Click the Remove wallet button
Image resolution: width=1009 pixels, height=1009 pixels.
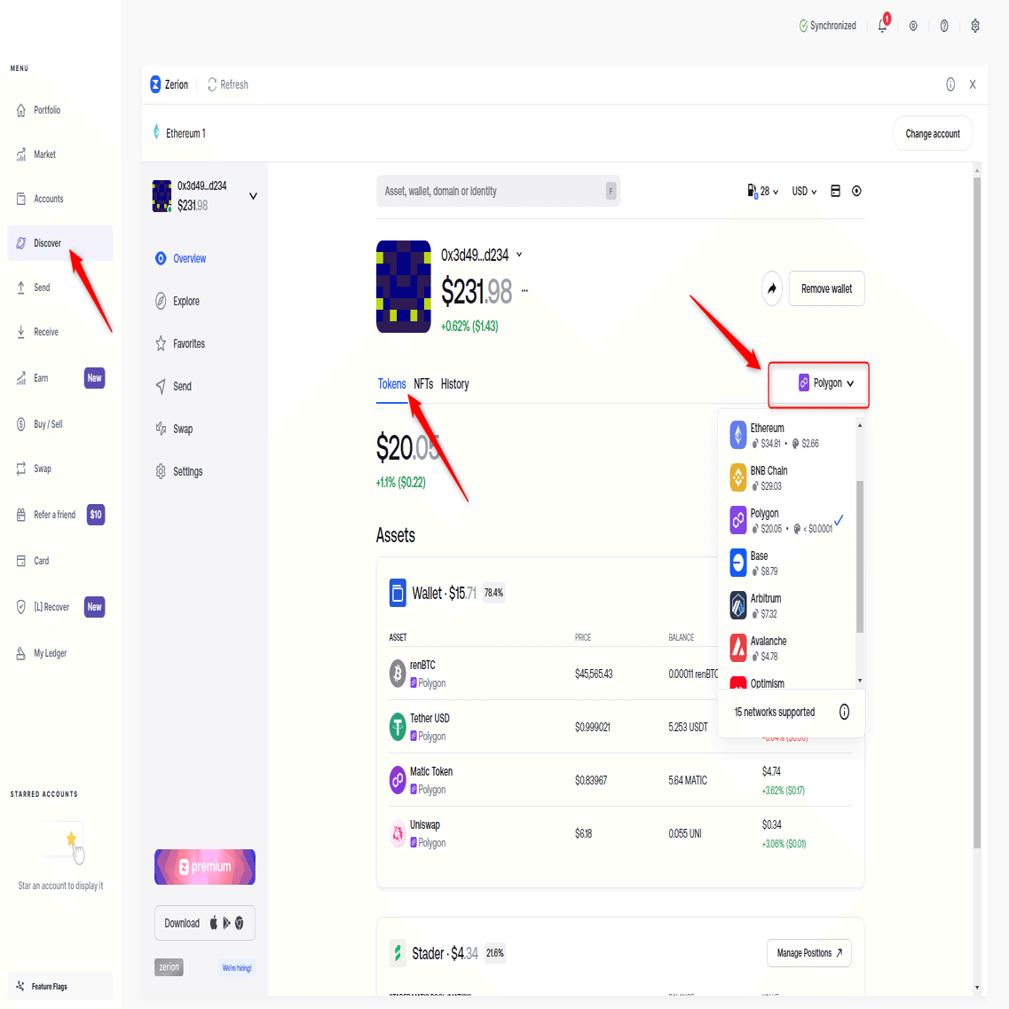click(826, 288)
